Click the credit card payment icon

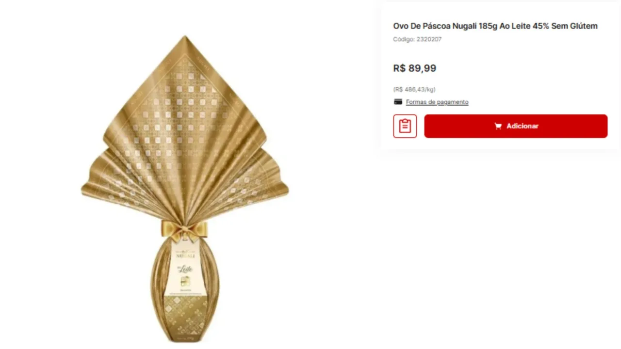398,102
